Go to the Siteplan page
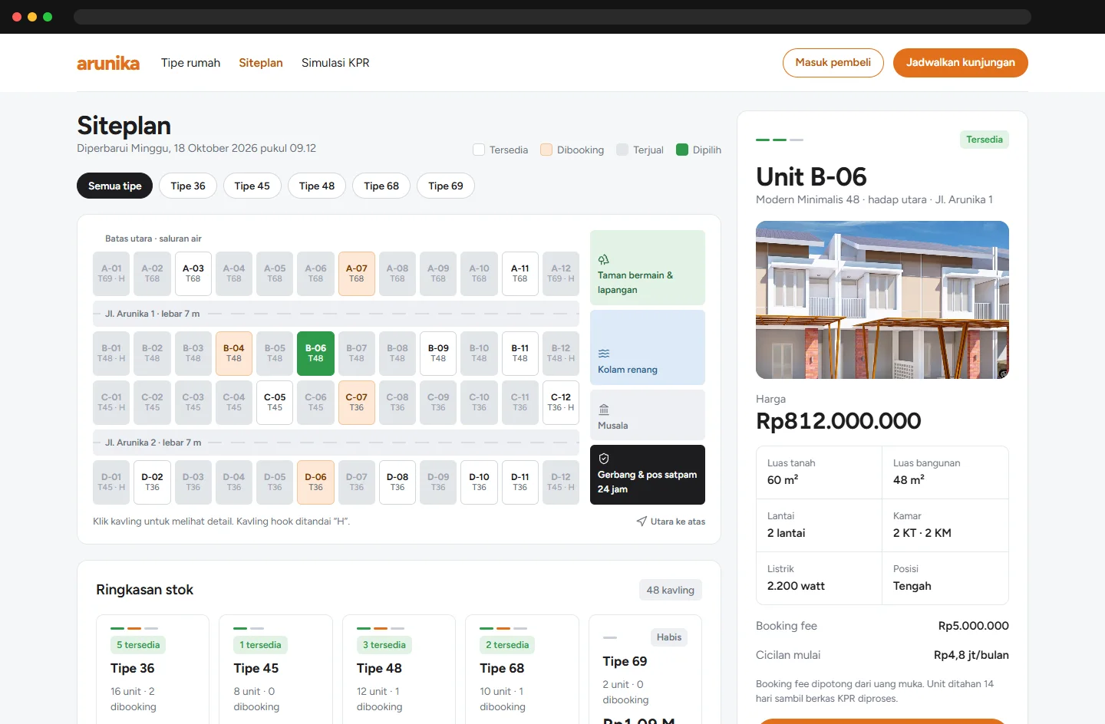 [x=261, y=63]
